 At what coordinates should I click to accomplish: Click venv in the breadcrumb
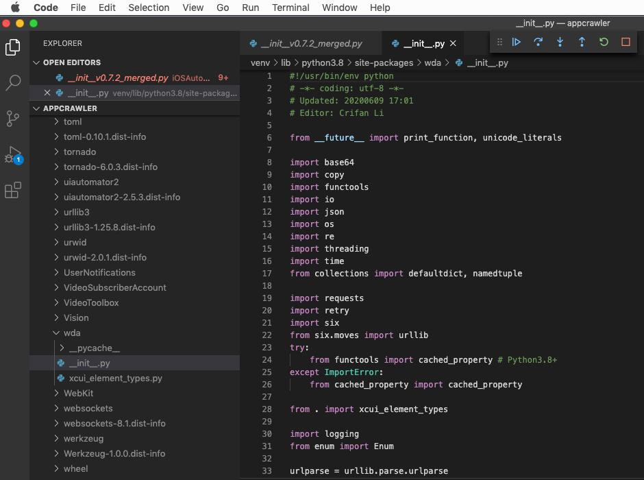point(260,63)
